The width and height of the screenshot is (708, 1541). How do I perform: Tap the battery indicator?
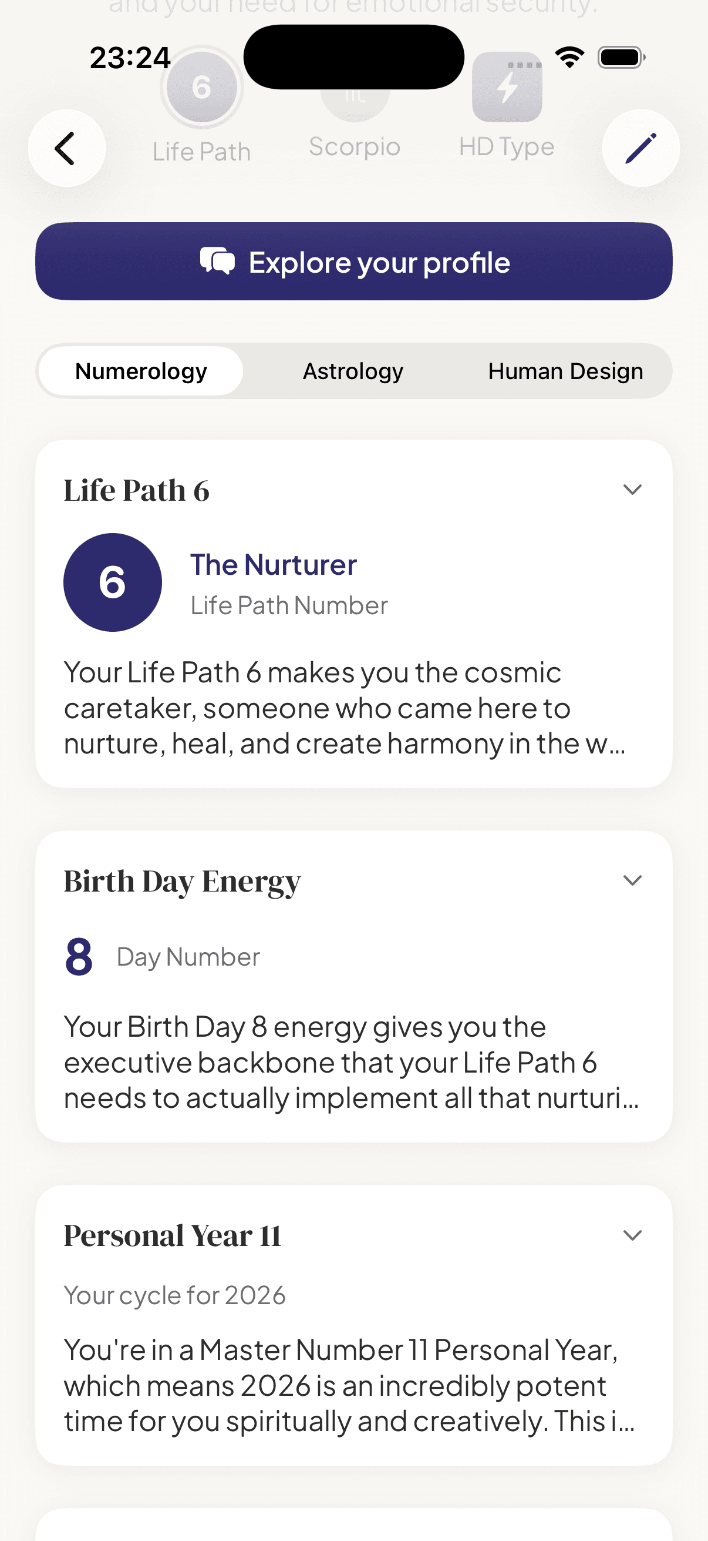click(620, 57)
